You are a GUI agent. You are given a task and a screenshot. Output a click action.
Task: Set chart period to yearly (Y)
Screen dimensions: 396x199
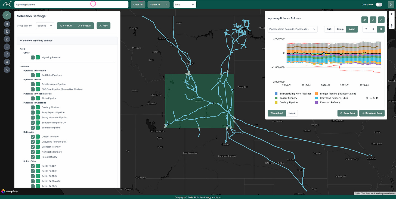tap(366, 29)
